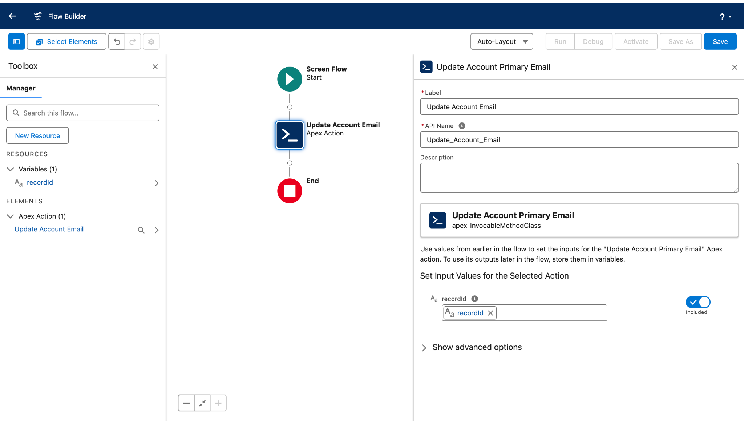The height and width of the screenshot is (421, 744).
Task: Open flow settings via the gear icon
Action: click(x=151, y=41)
